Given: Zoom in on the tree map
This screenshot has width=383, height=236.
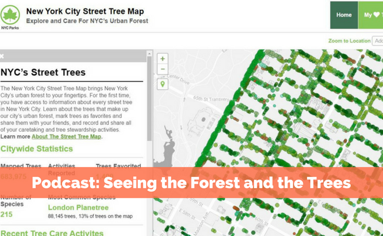Looking at the screenshot, I should pos(162,58).
